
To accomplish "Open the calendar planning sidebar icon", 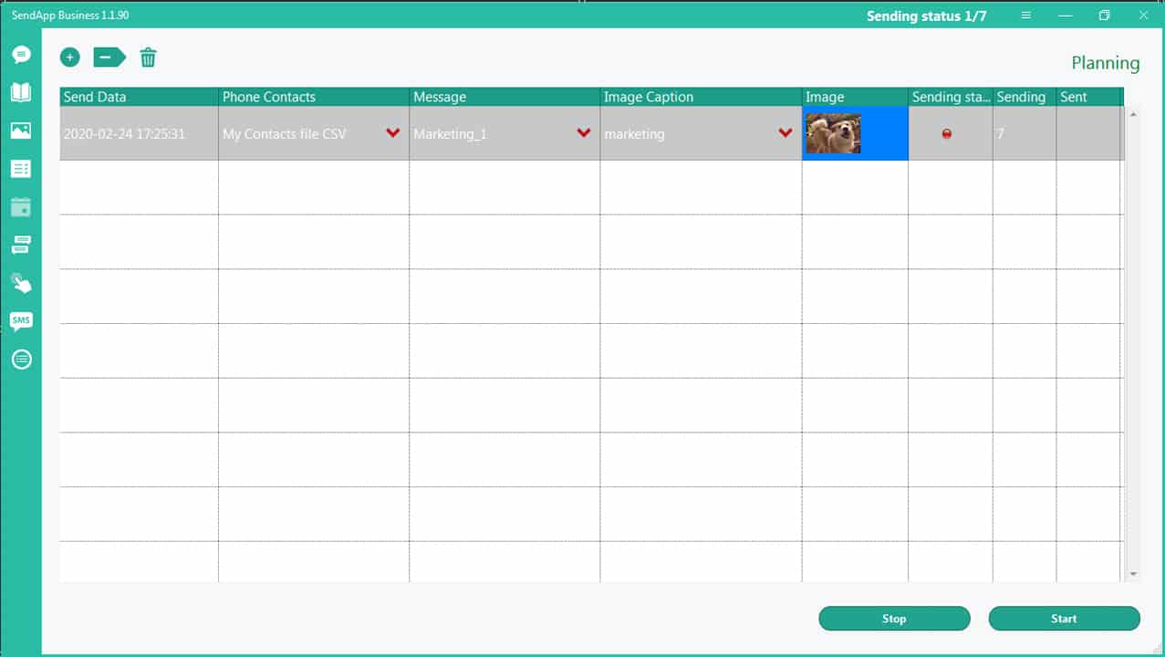I will point(21,207).
